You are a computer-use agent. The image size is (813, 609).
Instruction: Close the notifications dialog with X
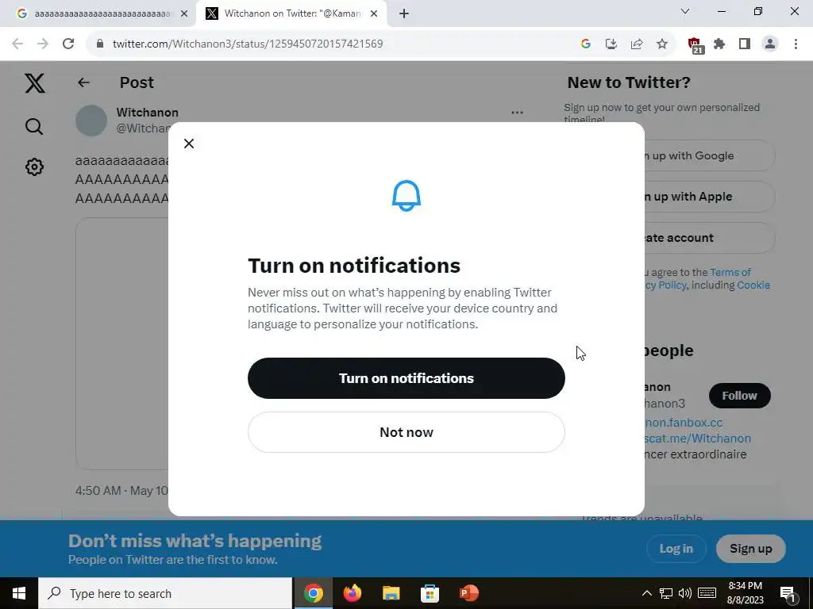pos(189,144)
